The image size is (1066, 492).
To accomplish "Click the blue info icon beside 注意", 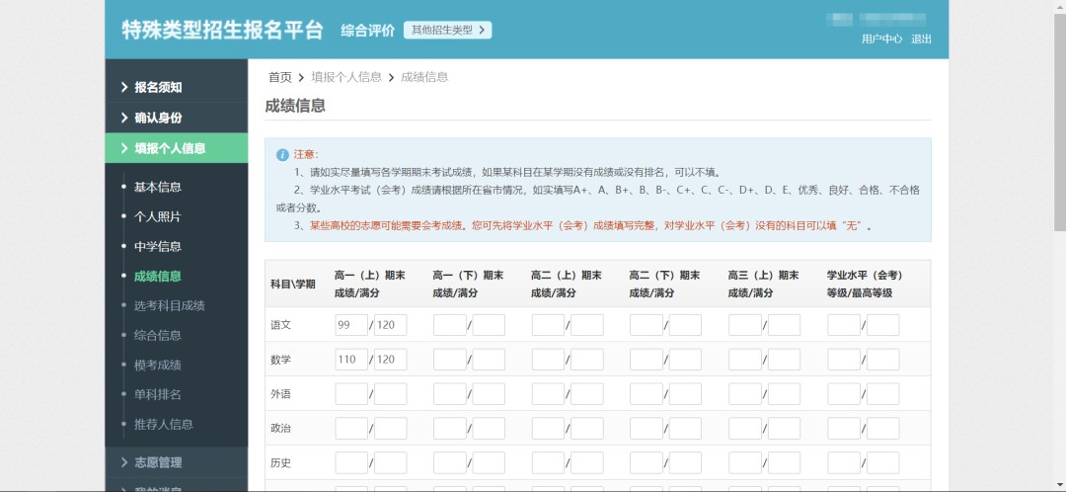I will click(282, 155).
